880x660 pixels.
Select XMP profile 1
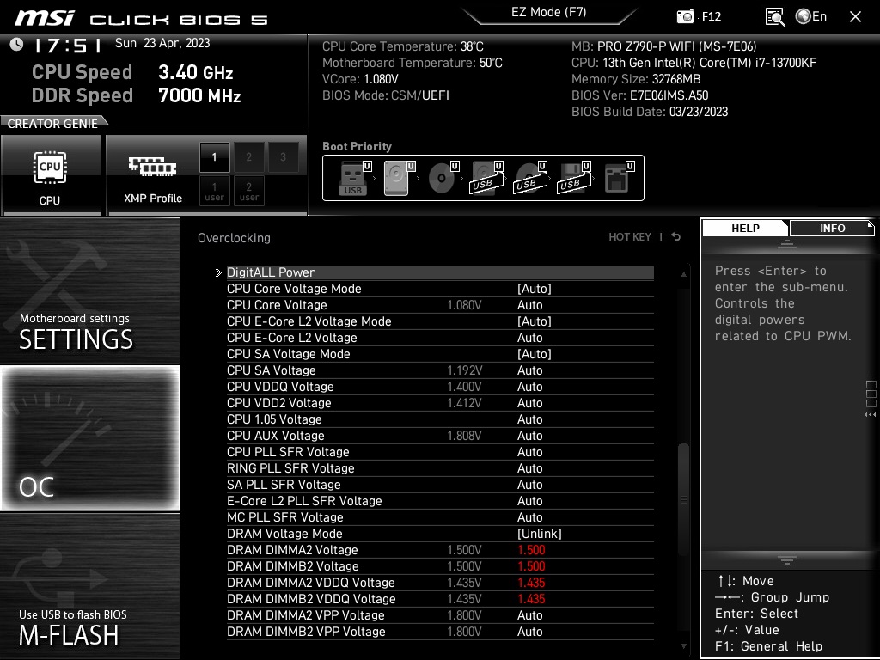pos(214,156)
